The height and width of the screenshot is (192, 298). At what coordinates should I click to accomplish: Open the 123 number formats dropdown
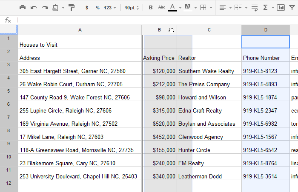tap(110, 8)
